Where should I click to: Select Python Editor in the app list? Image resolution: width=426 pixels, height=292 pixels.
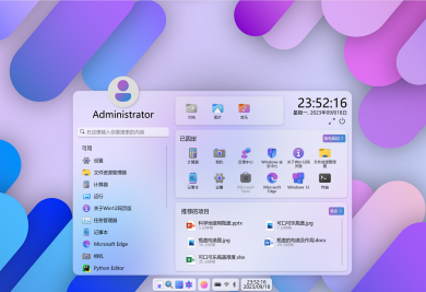click(x=108, y=268)
